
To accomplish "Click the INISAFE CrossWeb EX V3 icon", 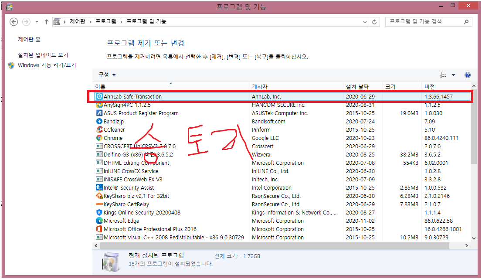I will pyautogui.click(x=99, y=180).
